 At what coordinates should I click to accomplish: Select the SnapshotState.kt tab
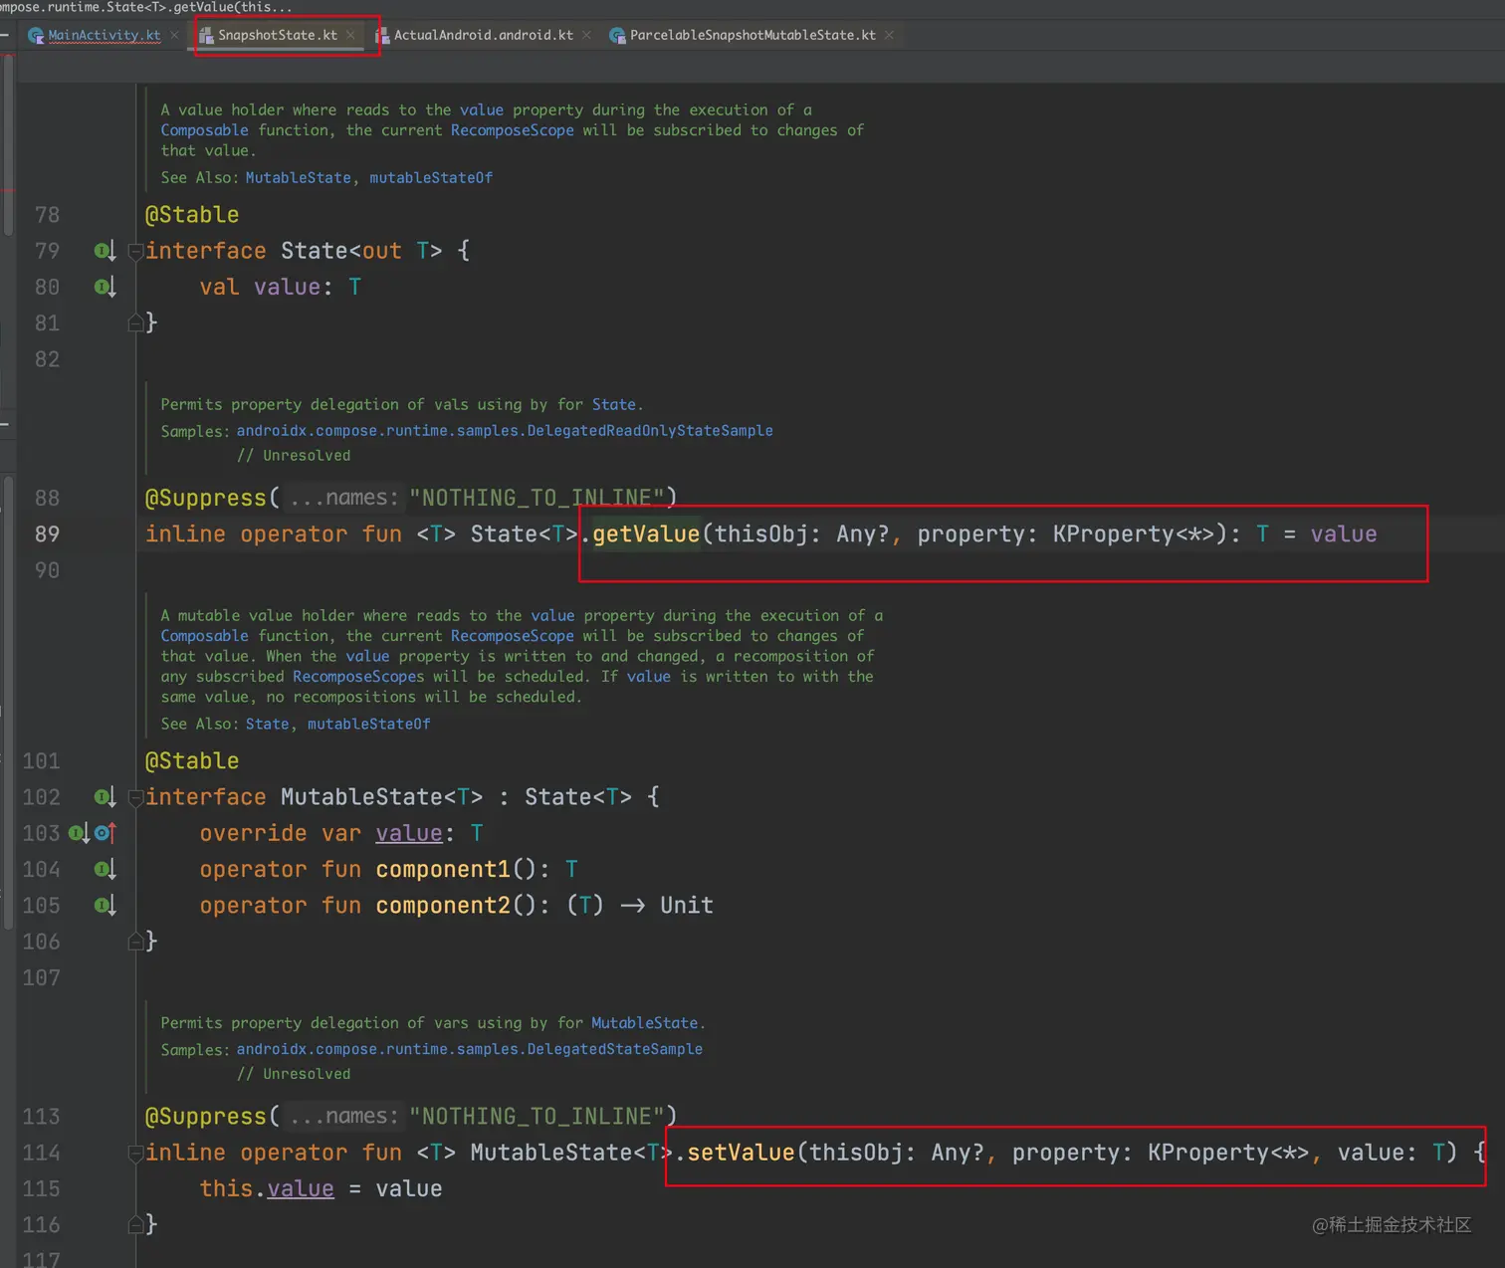278,35
